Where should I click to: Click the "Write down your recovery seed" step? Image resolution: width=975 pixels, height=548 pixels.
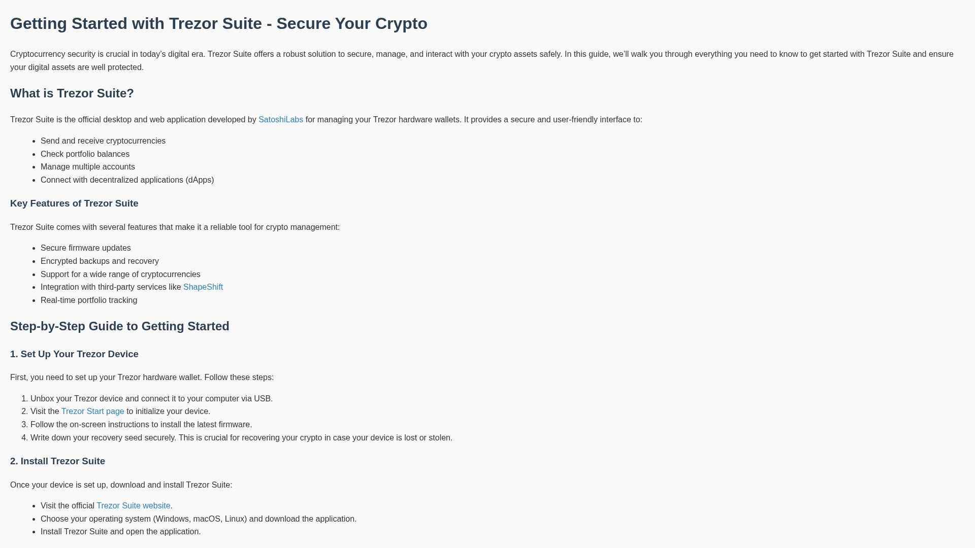tap(241, 438)
